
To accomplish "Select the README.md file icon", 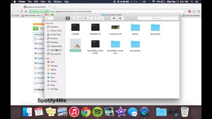I will (x=95, y=27).
